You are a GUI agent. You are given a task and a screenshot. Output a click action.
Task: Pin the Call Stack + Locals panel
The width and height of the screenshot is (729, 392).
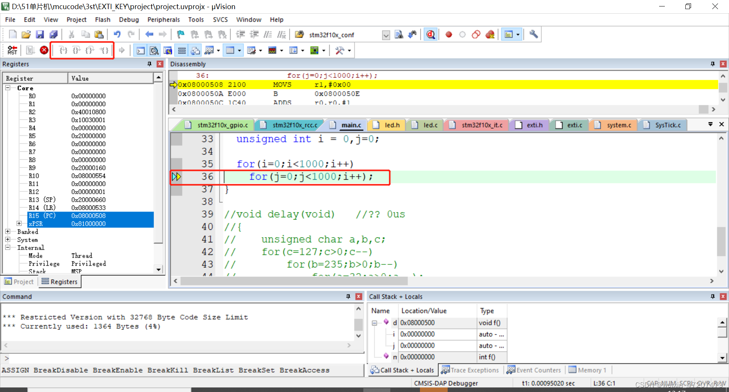713,296
